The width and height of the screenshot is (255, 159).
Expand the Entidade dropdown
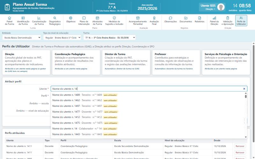pos(22,38)
